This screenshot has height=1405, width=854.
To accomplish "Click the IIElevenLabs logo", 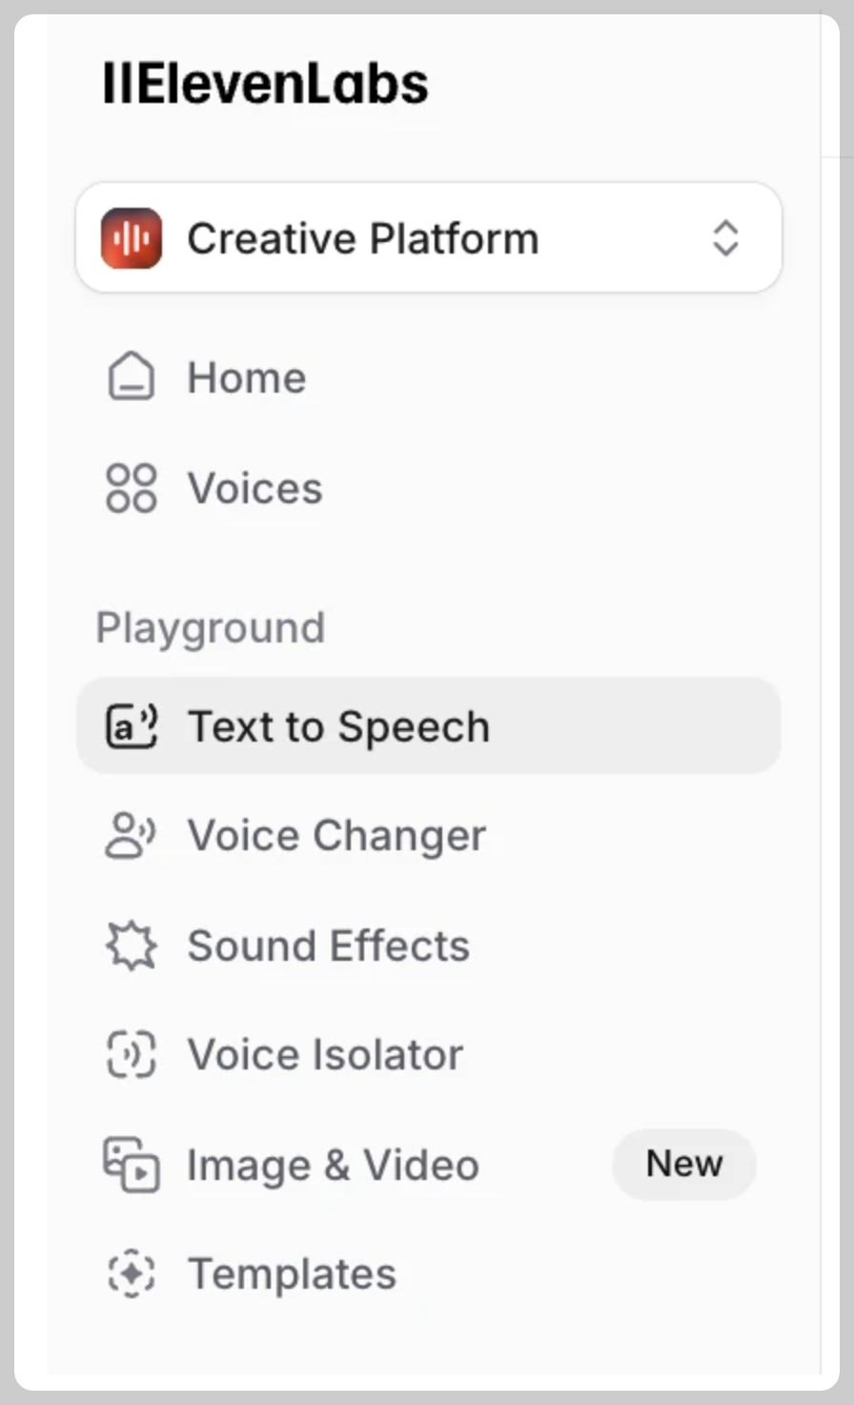I will pos(265,84).
